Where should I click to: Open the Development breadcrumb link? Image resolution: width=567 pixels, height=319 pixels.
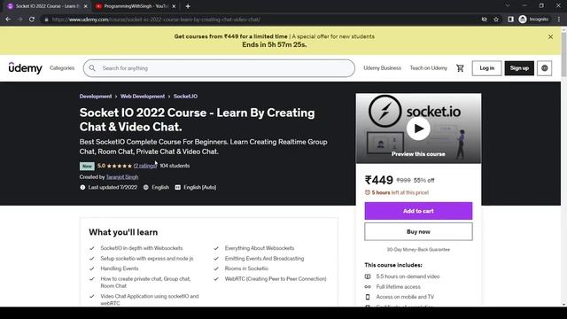tap(96, 97)
